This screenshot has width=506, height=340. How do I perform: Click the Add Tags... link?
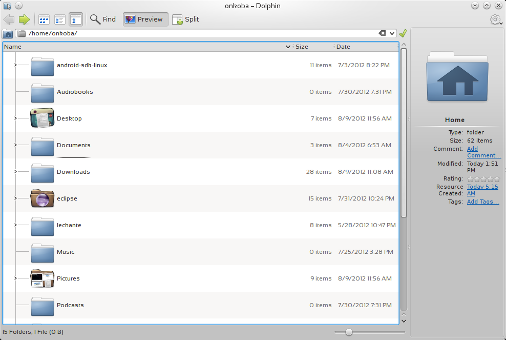483,202
